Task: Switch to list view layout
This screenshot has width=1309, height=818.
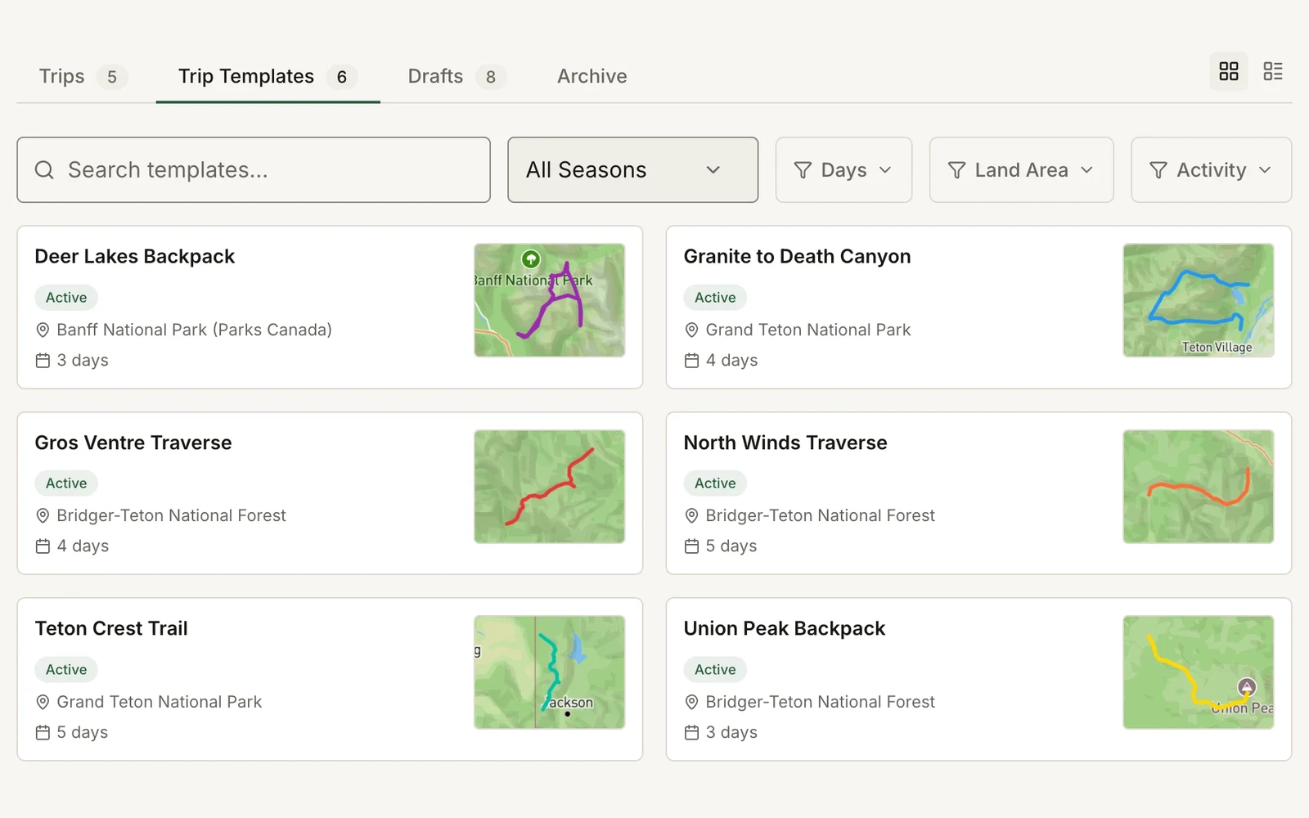Action: coord(1273,71)
